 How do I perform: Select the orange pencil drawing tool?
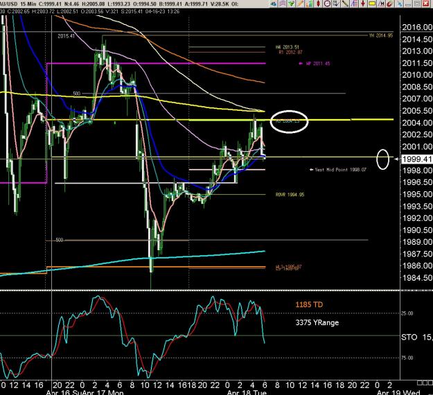(301, 4)
